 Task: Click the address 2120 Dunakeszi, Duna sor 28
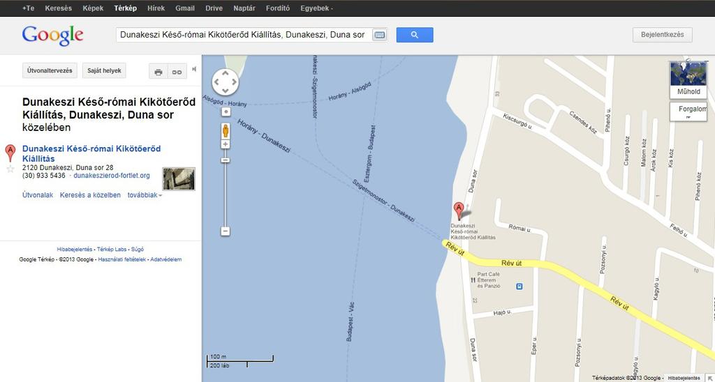coord(68,167)
